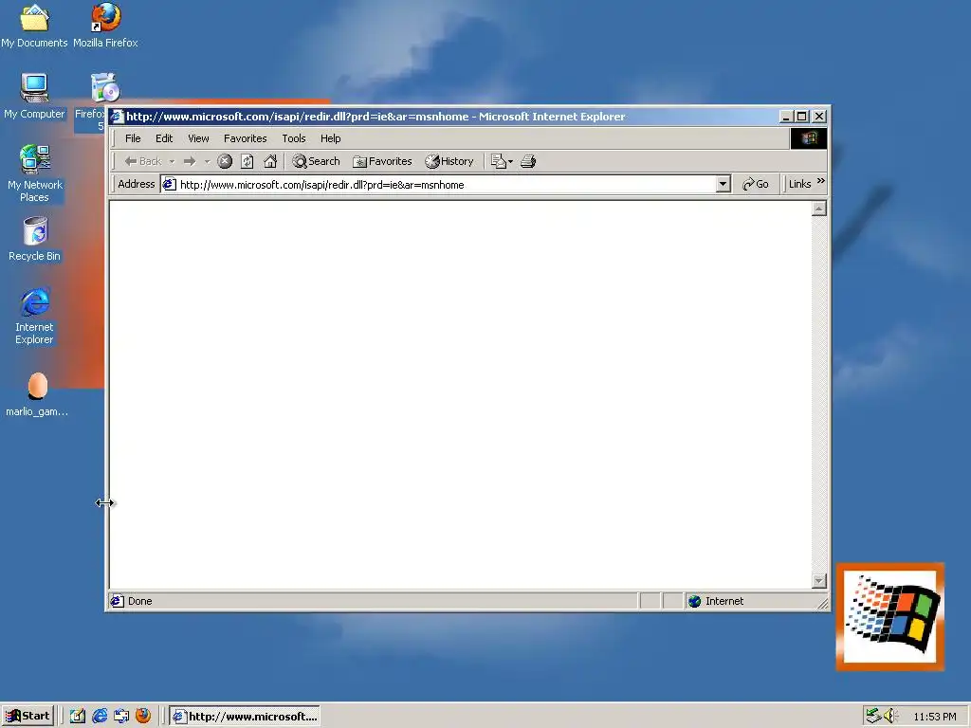Click the Outlook Express quick launch icon
This screenshot has height=728, width=971.
(121, 716)
